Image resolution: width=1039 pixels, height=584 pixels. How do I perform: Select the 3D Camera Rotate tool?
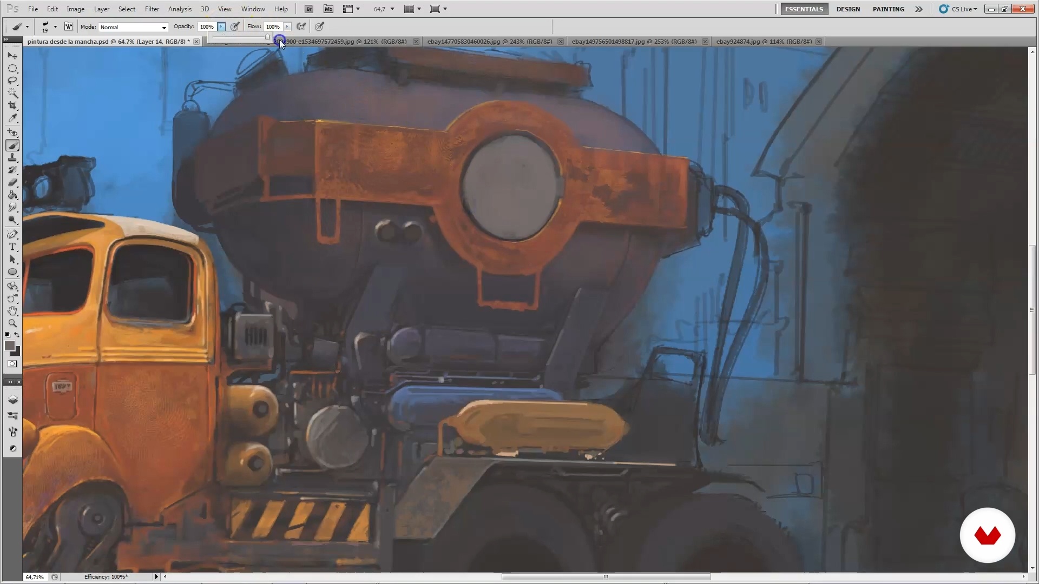[12, 298]
